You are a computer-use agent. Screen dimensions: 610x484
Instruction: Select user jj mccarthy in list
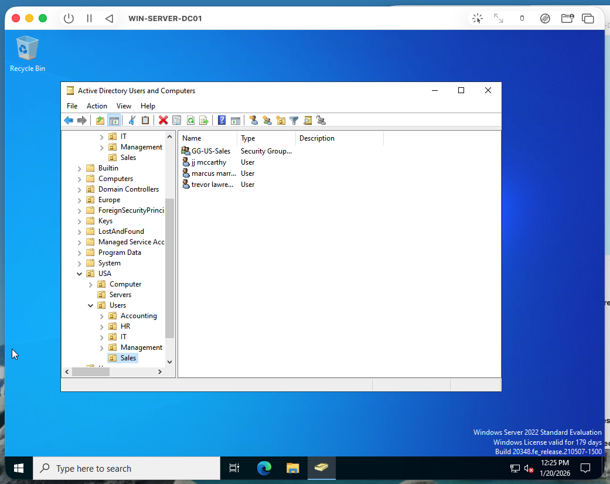coord(209,162)
